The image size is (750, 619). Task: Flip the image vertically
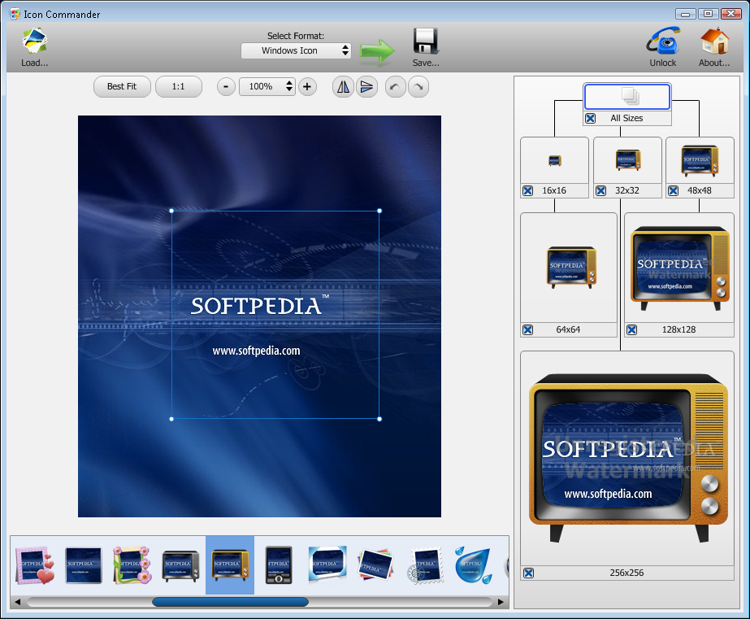(x=366, y=87)
